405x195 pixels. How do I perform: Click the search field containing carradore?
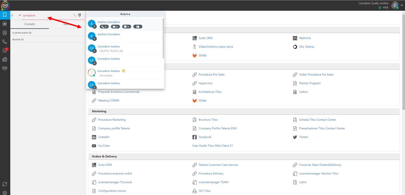pyautogui.click(x=47, y=15)
